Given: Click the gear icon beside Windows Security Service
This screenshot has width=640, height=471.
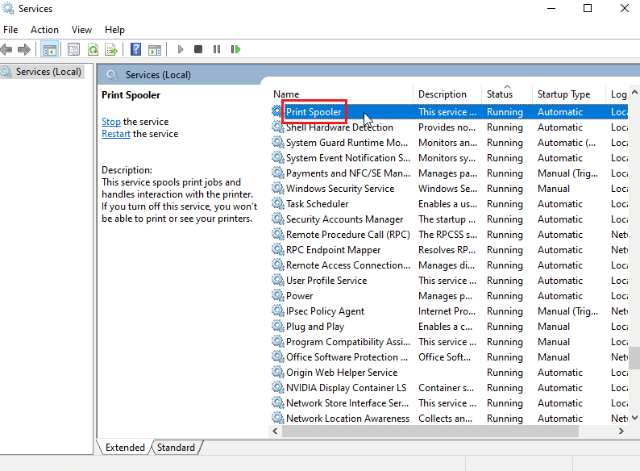Looking at the screenshot, I should point(277,188).
